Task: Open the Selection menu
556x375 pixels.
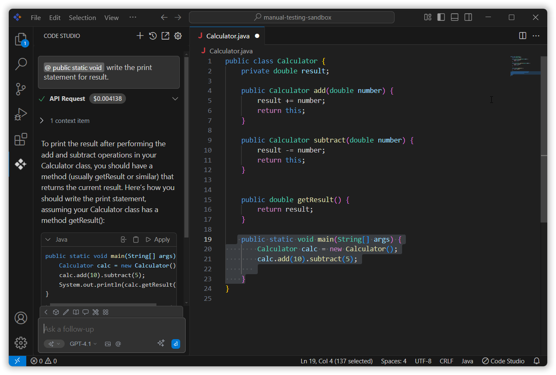Action: point(82,17)
